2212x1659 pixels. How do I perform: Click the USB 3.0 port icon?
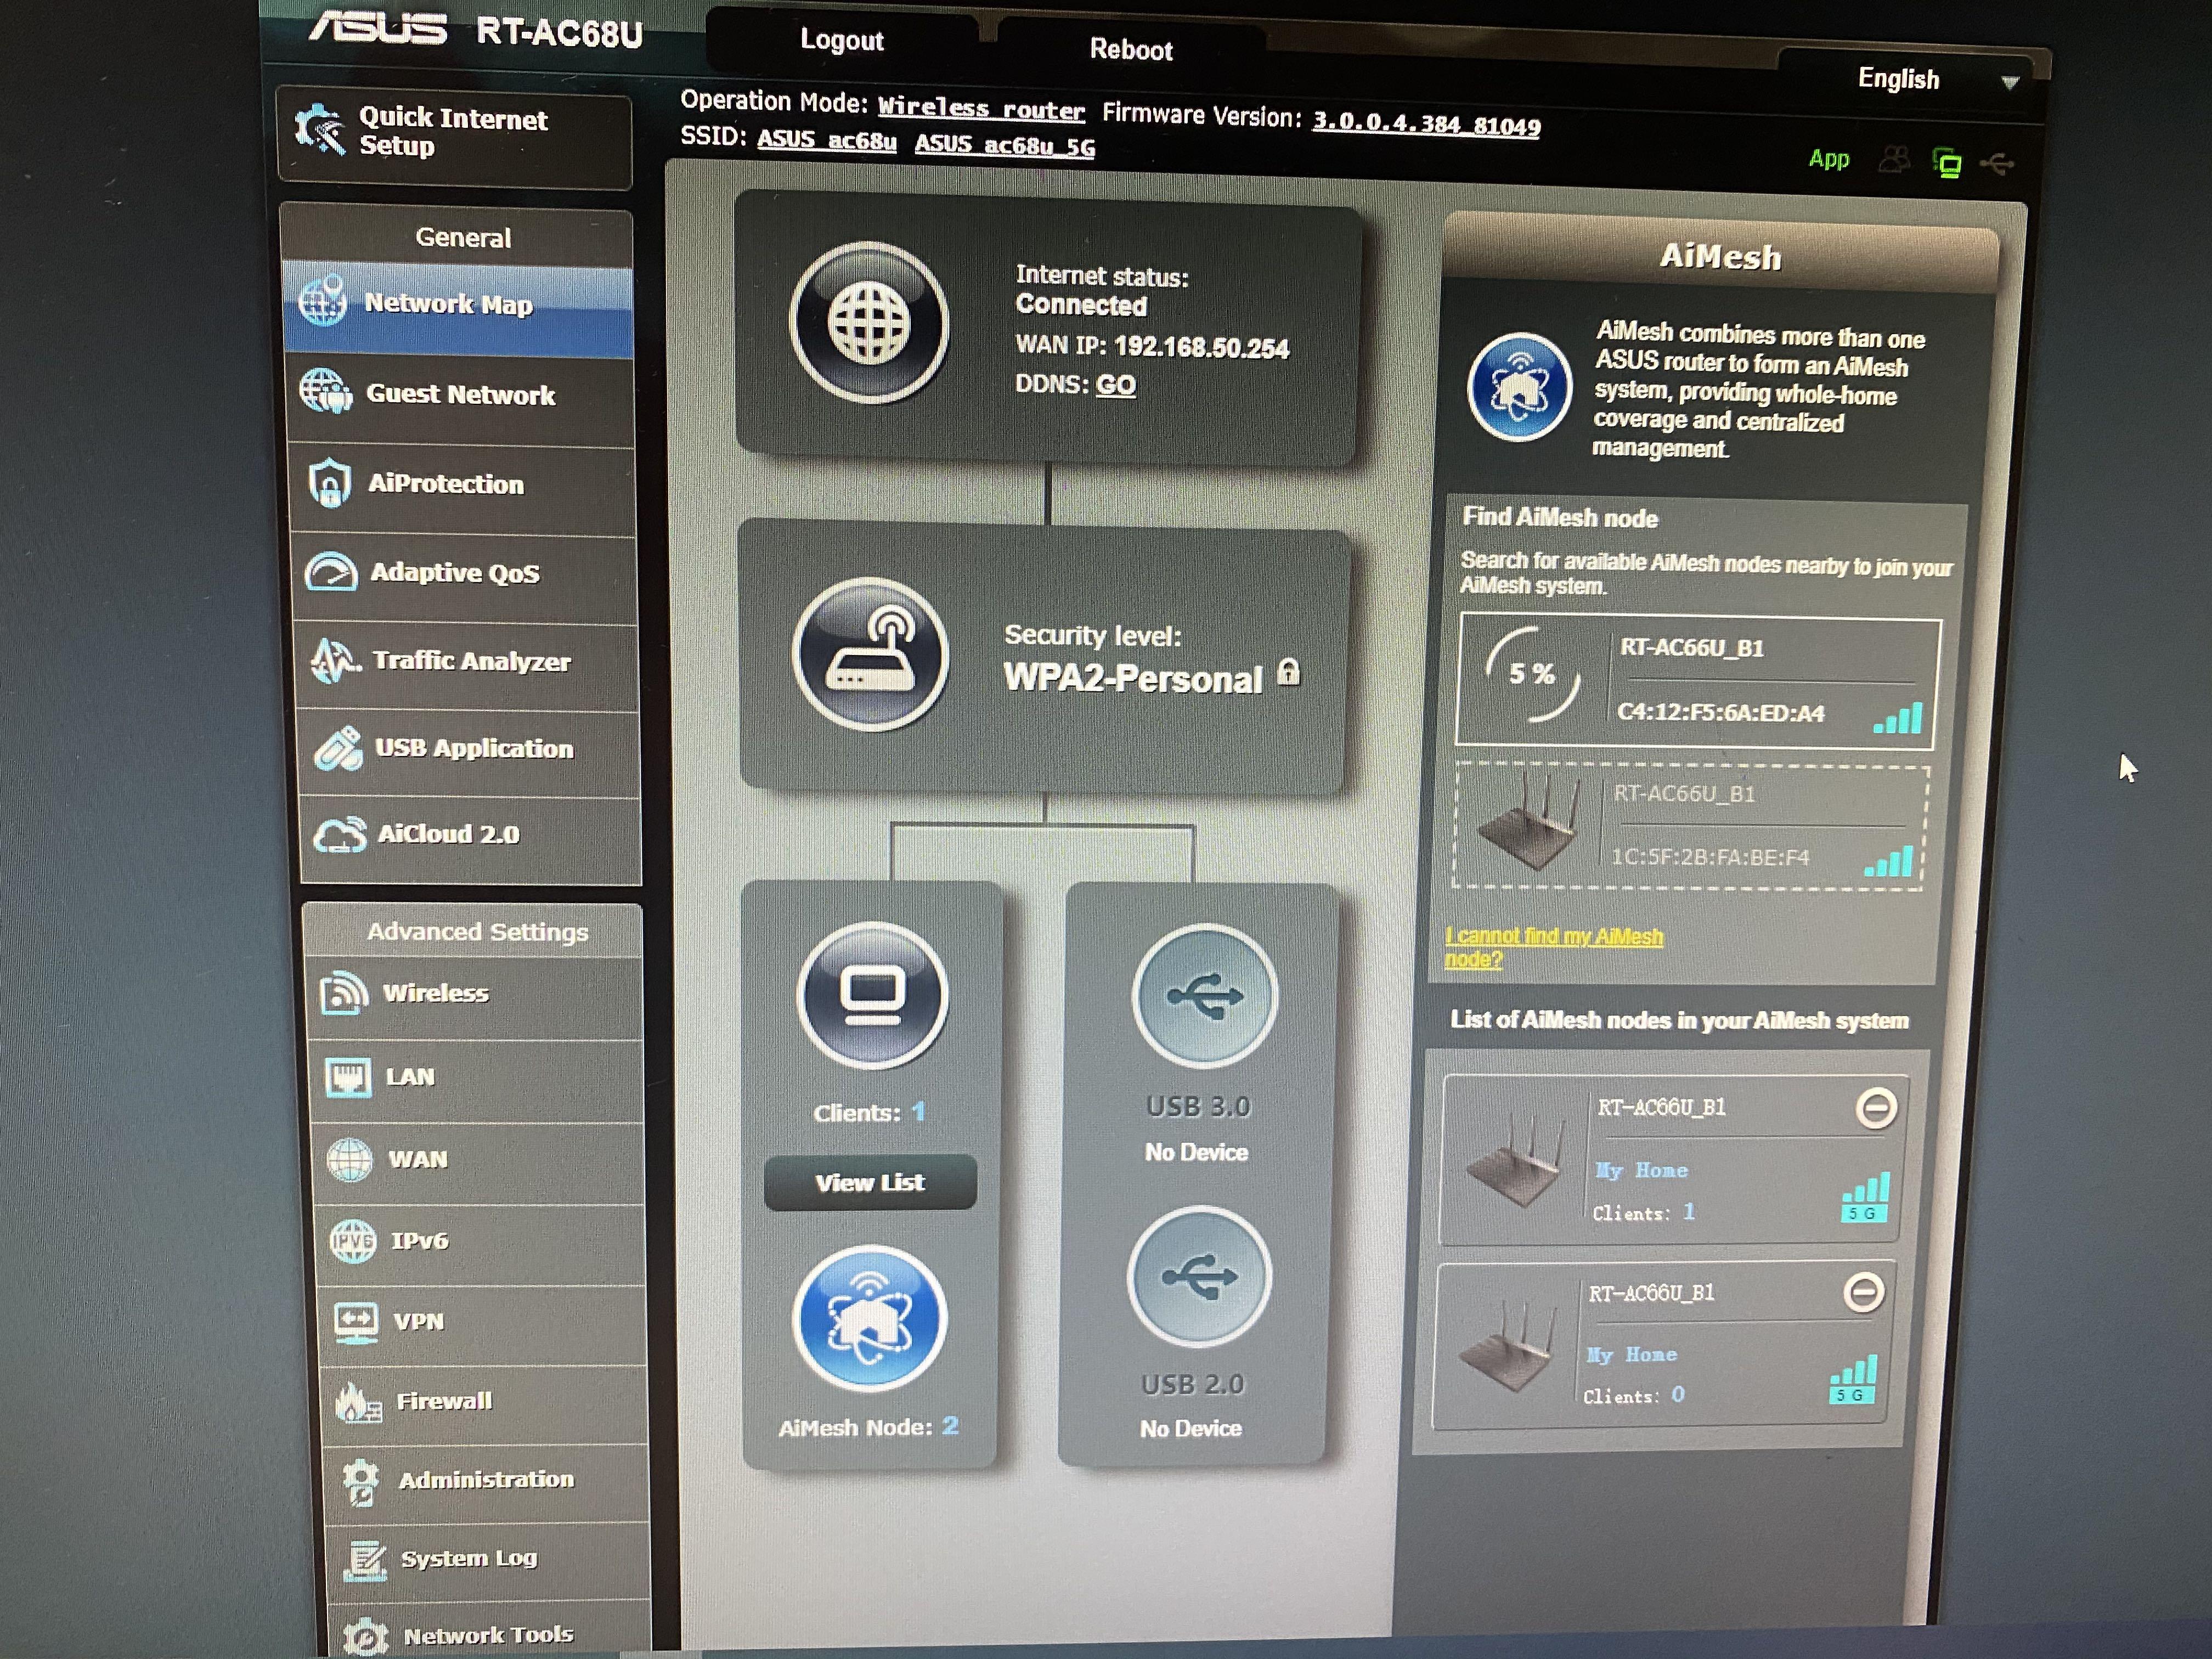[1204, 996]
